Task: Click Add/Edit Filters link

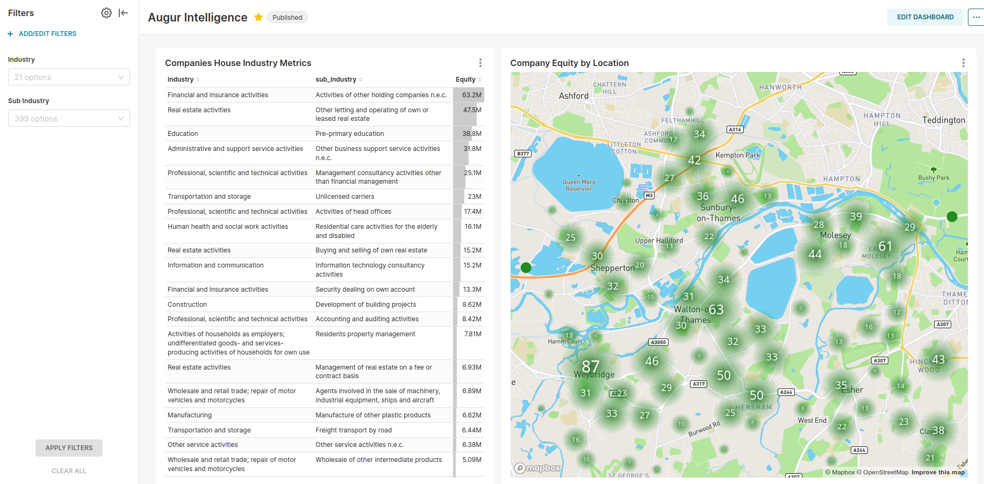Action: pyautogui.click(x=47, y=34)
